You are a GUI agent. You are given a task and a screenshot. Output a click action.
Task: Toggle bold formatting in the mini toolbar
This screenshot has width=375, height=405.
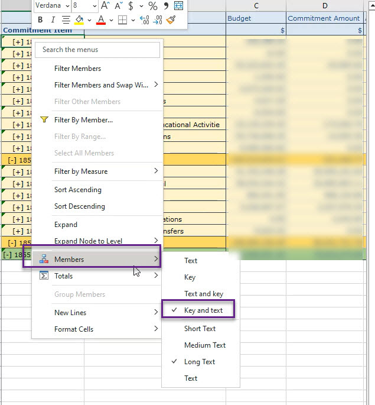pos(40,20)
